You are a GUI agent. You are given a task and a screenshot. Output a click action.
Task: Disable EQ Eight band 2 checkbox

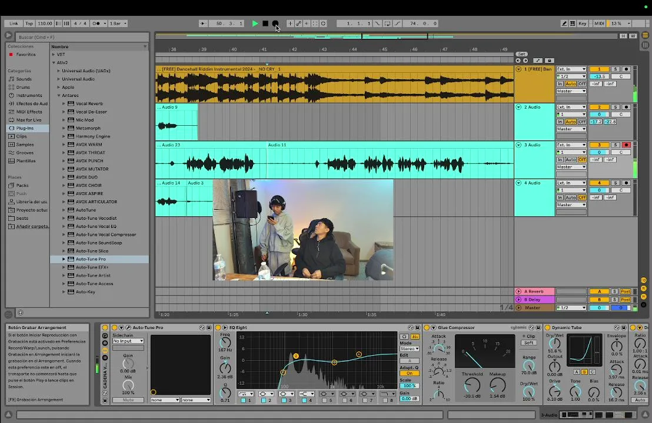(263, 401)
